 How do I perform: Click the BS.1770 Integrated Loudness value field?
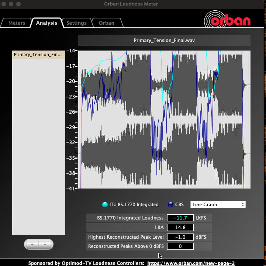tap(180, 218)
